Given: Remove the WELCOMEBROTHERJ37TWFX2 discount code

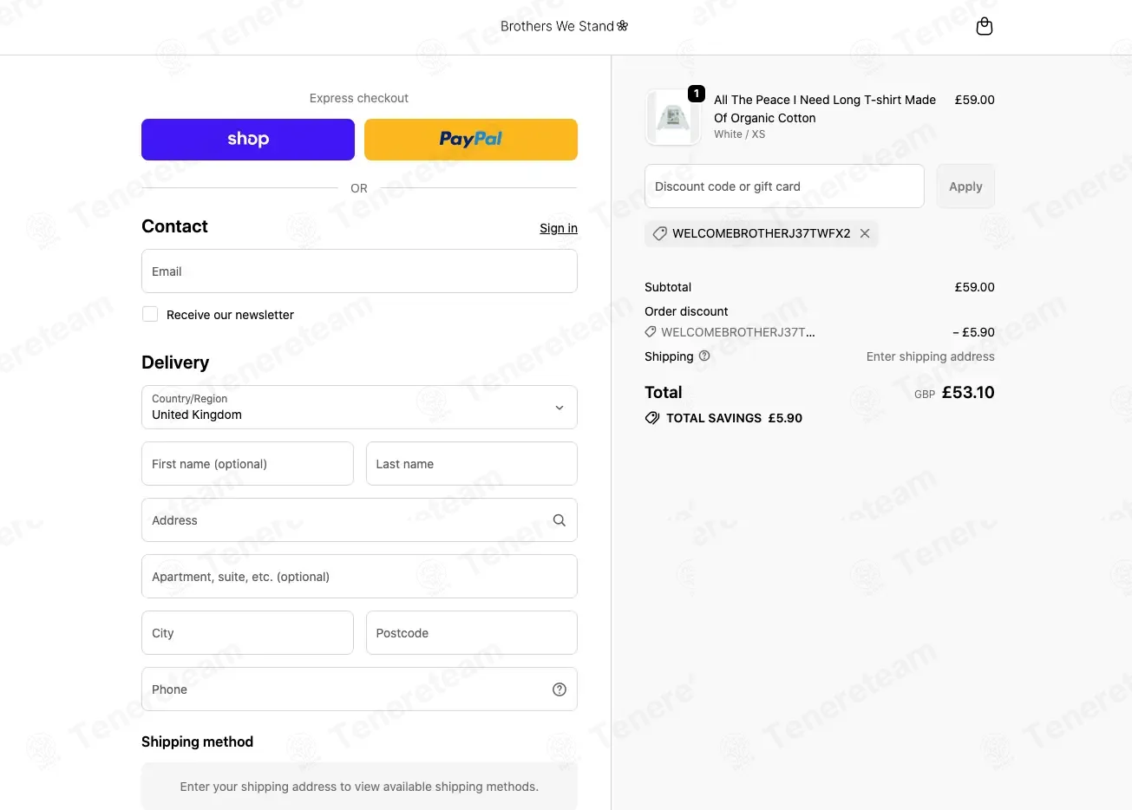Looking at the screenshot, I should point(865,233).
